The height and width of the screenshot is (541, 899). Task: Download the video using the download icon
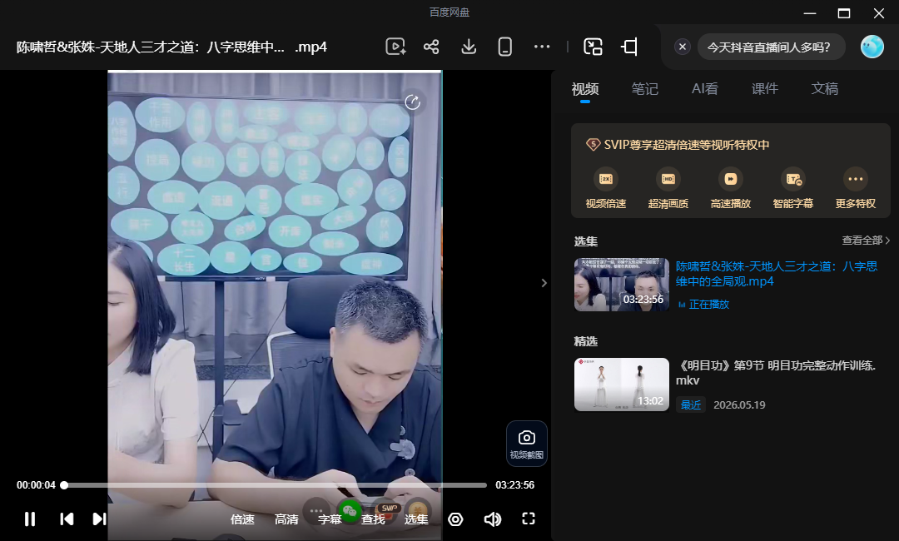469,47
